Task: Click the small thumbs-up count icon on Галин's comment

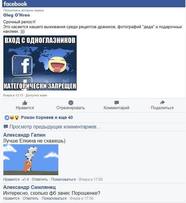Action: (24, 179)
